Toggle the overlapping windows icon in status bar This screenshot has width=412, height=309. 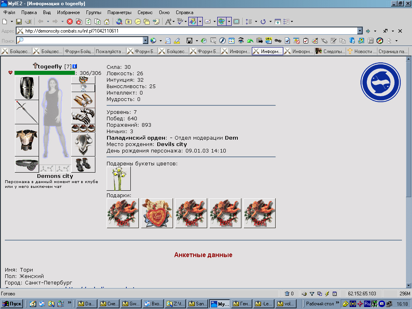[319, 294]
